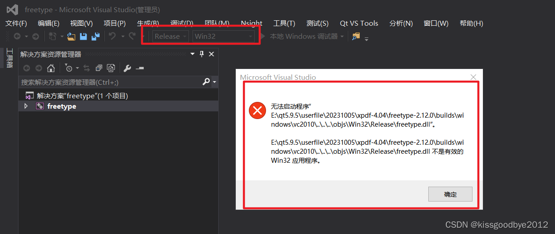The height and width of the screenshot is (234, 555).
Task: Open the pending changes filter dropdown arrow
Action: click(x=77, y=68)
